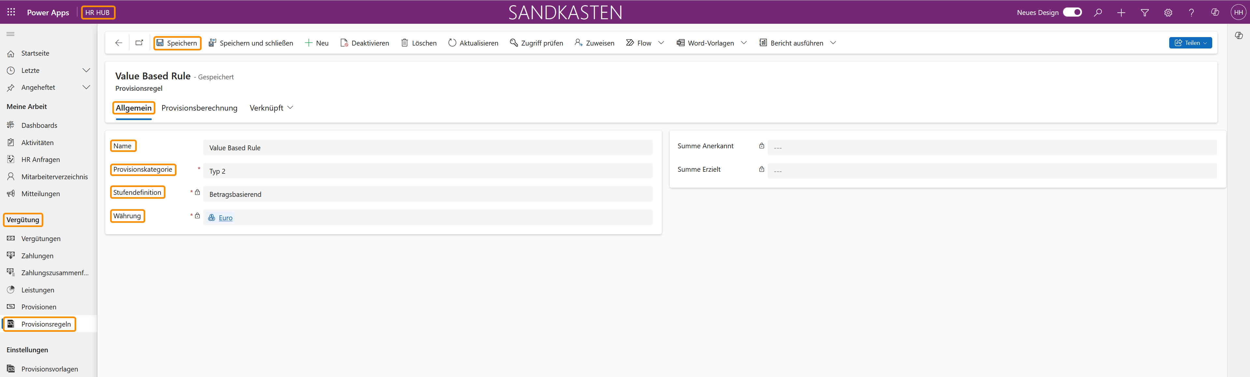Image resolution: width=1250 pixels, height=377 pixels.
Task: Open the advanced filter funnel icon
Action: (1145, 13)
